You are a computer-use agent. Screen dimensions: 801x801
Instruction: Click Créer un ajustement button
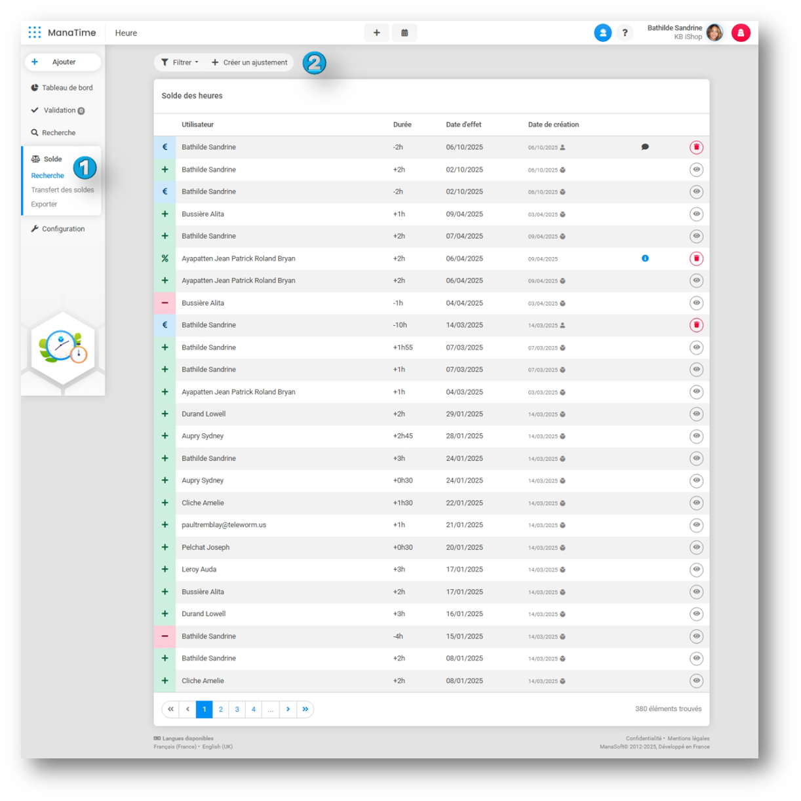250,62
